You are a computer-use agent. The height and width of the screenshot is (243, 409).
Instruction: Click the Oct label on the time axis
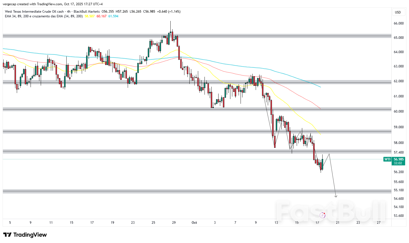click(194, 223)
